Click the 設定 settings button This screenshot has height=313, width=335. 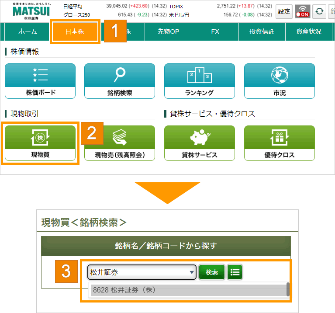[x=284, y=11]
